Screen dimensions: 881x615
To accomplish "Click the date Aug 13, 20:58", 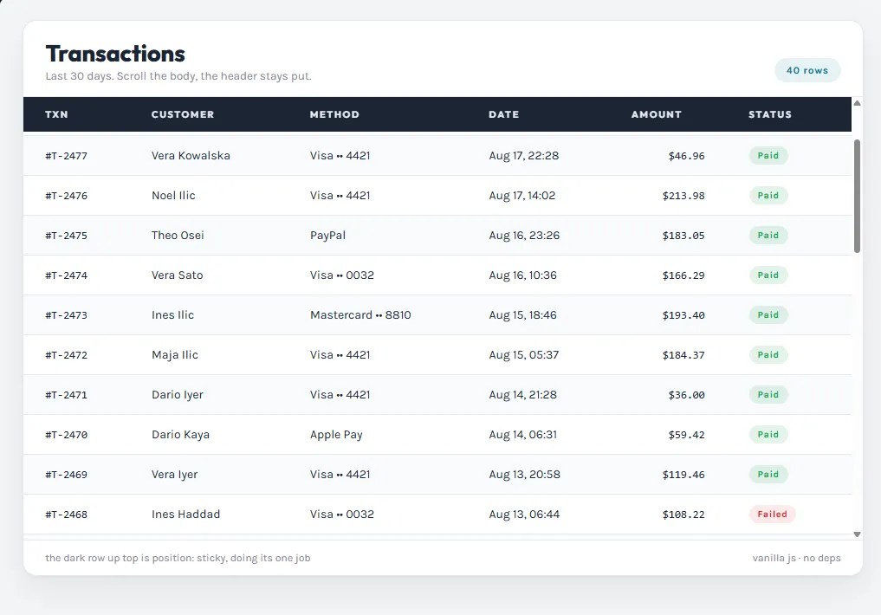I will pos(524,475).
